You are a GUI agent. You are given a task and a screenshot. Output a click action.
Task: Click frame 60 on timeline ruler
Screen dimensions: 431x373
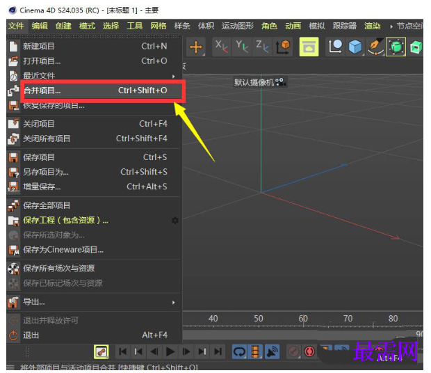point(303,319)
